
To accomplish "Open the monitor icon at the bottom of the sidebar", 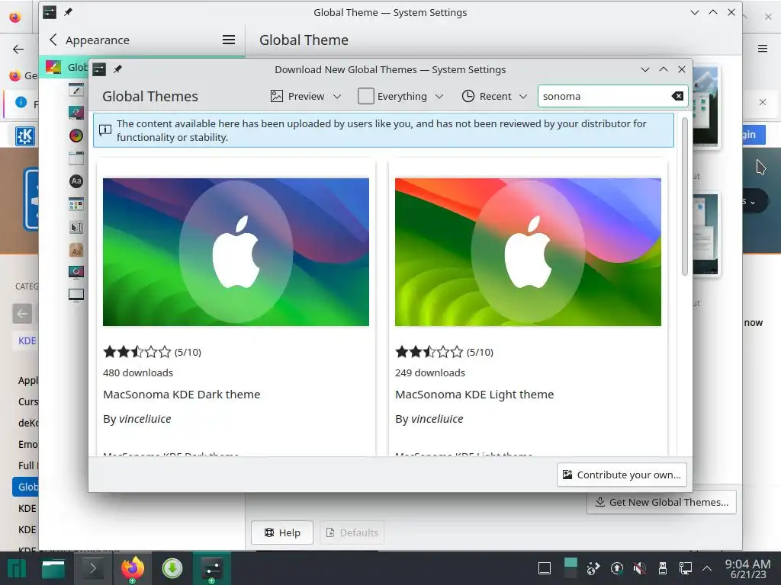I will point(76,295).
